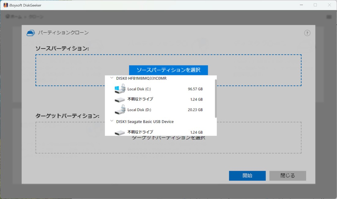Collapse the DISK0 HFB1M8MQ331C0MR group

tap(112, 78)
